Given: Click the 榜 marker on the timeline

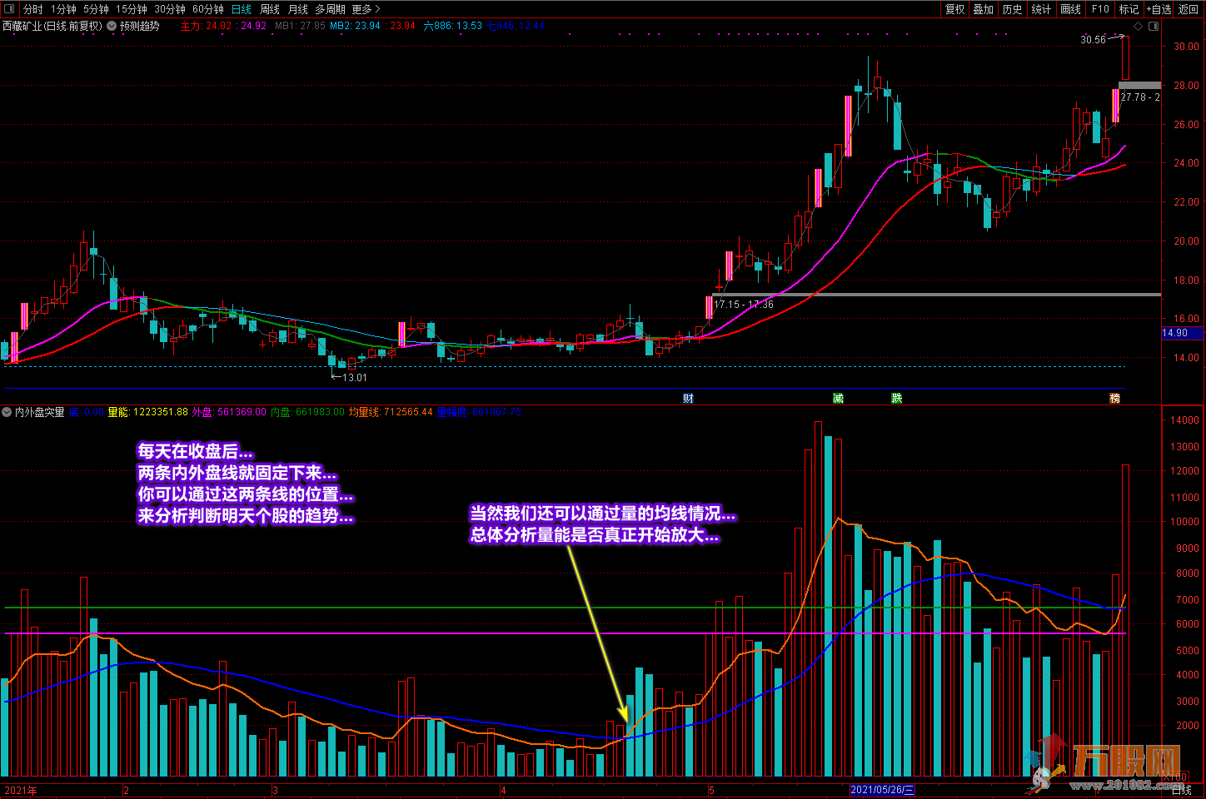Looking at the screenshot, I should tap(1114, 398).
